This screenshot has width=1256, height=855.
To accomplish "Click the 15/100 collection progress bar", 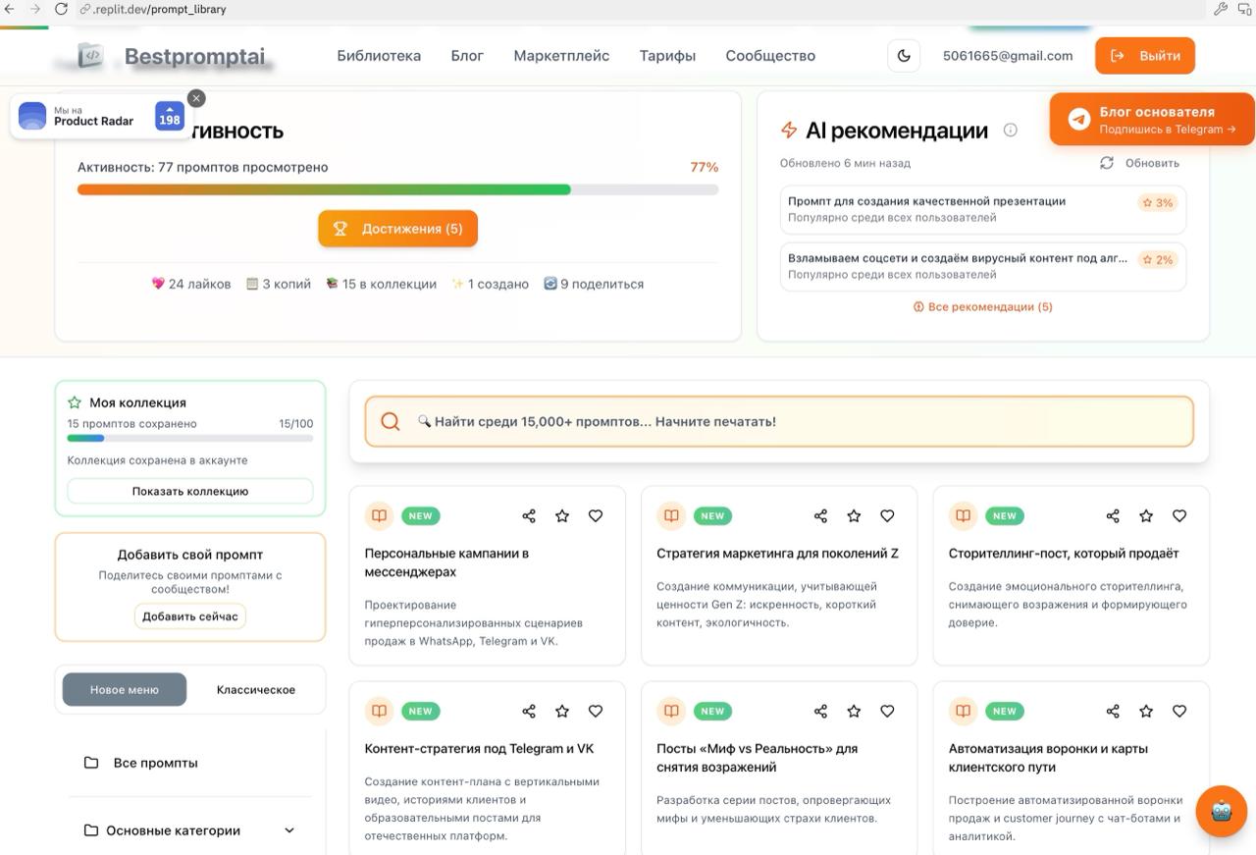I will (189, 438).
